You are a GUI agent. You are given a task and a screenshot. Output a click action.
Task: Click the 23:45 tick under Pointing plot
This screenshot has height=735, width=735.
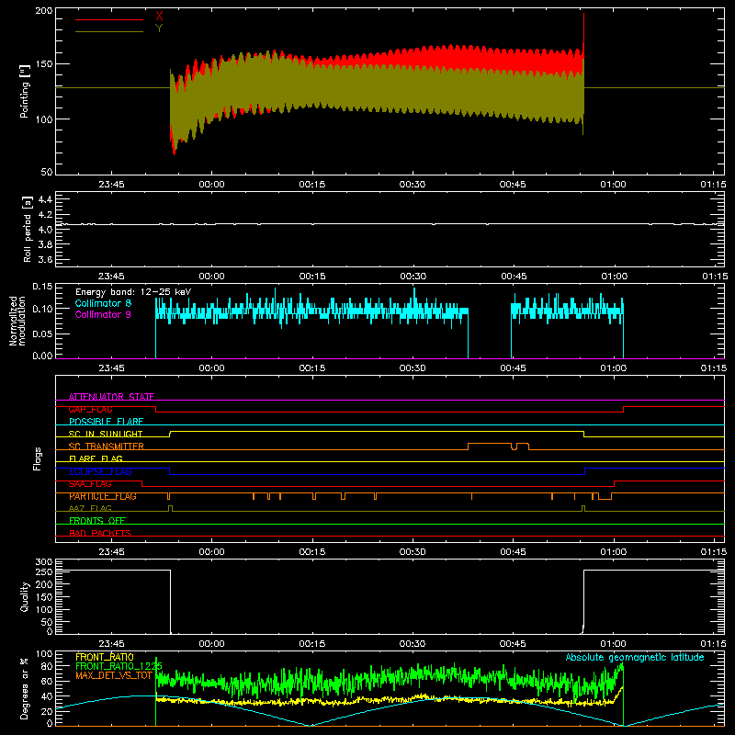(111, 185)
